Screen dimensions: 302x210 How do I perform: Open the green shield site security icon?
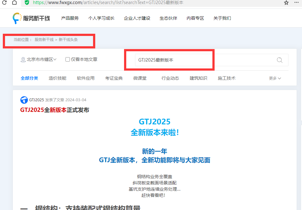click(x=27, y=2)
